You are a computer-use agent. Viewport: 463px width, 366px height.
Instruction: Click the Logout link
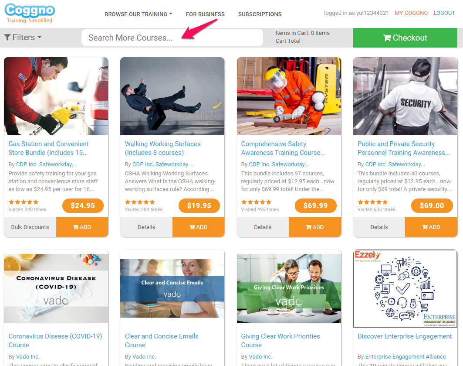click(x=444, y=13)
